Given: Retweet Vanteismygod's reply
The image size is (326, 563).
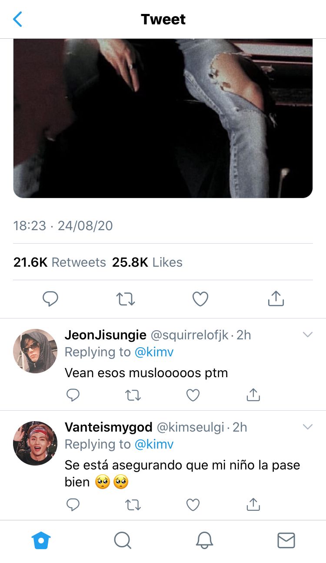Looking at the screenshot, I should [133, 504].
